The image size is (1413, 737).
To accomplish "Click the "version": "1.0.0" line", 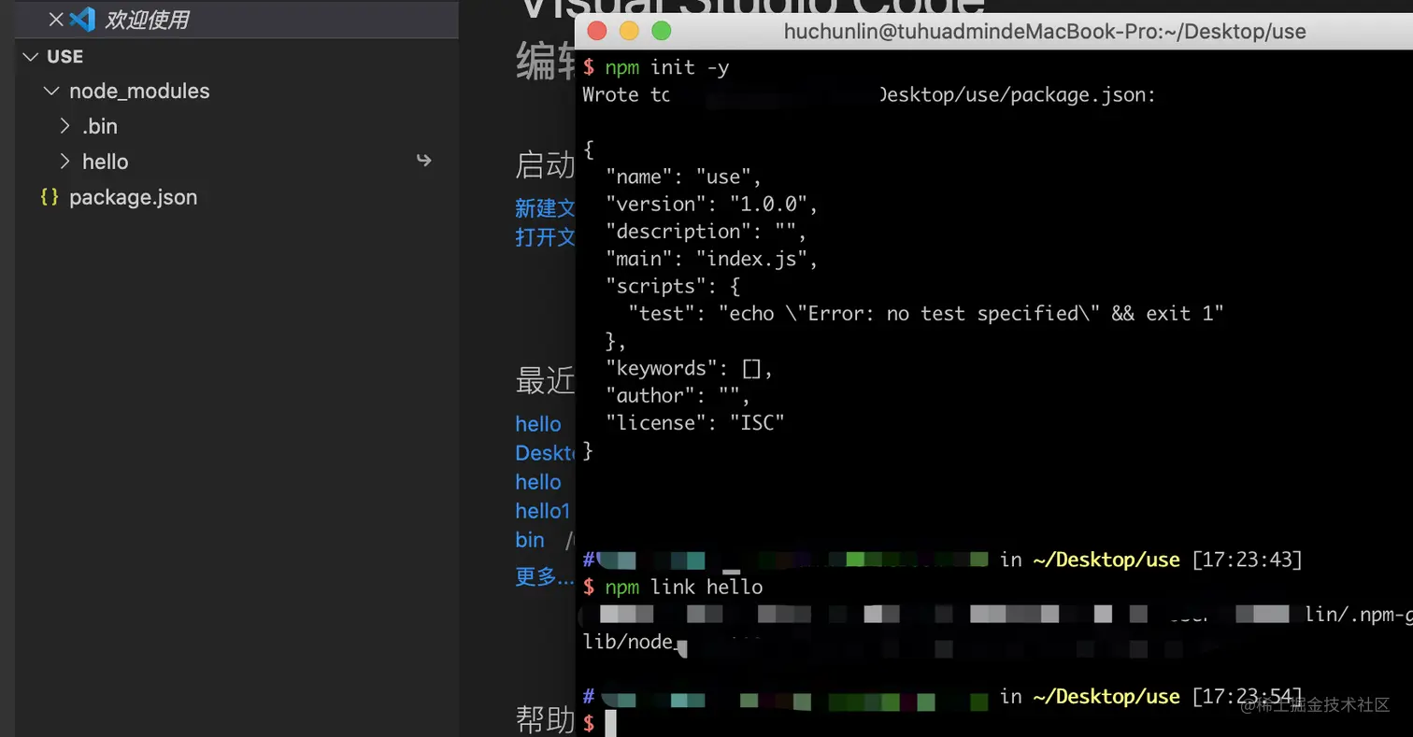I will tap(712, 204).
